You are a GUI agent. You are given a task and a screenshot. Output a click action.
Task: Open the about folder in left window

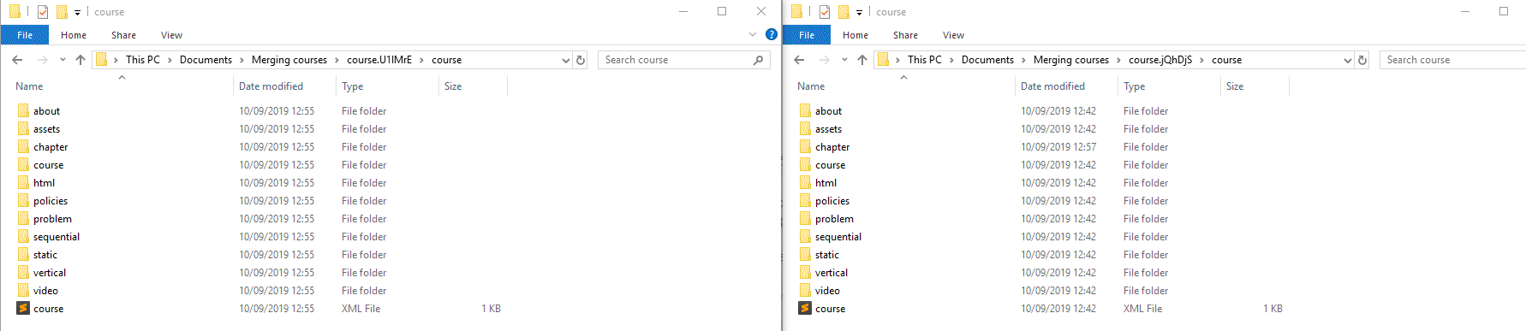46,111
